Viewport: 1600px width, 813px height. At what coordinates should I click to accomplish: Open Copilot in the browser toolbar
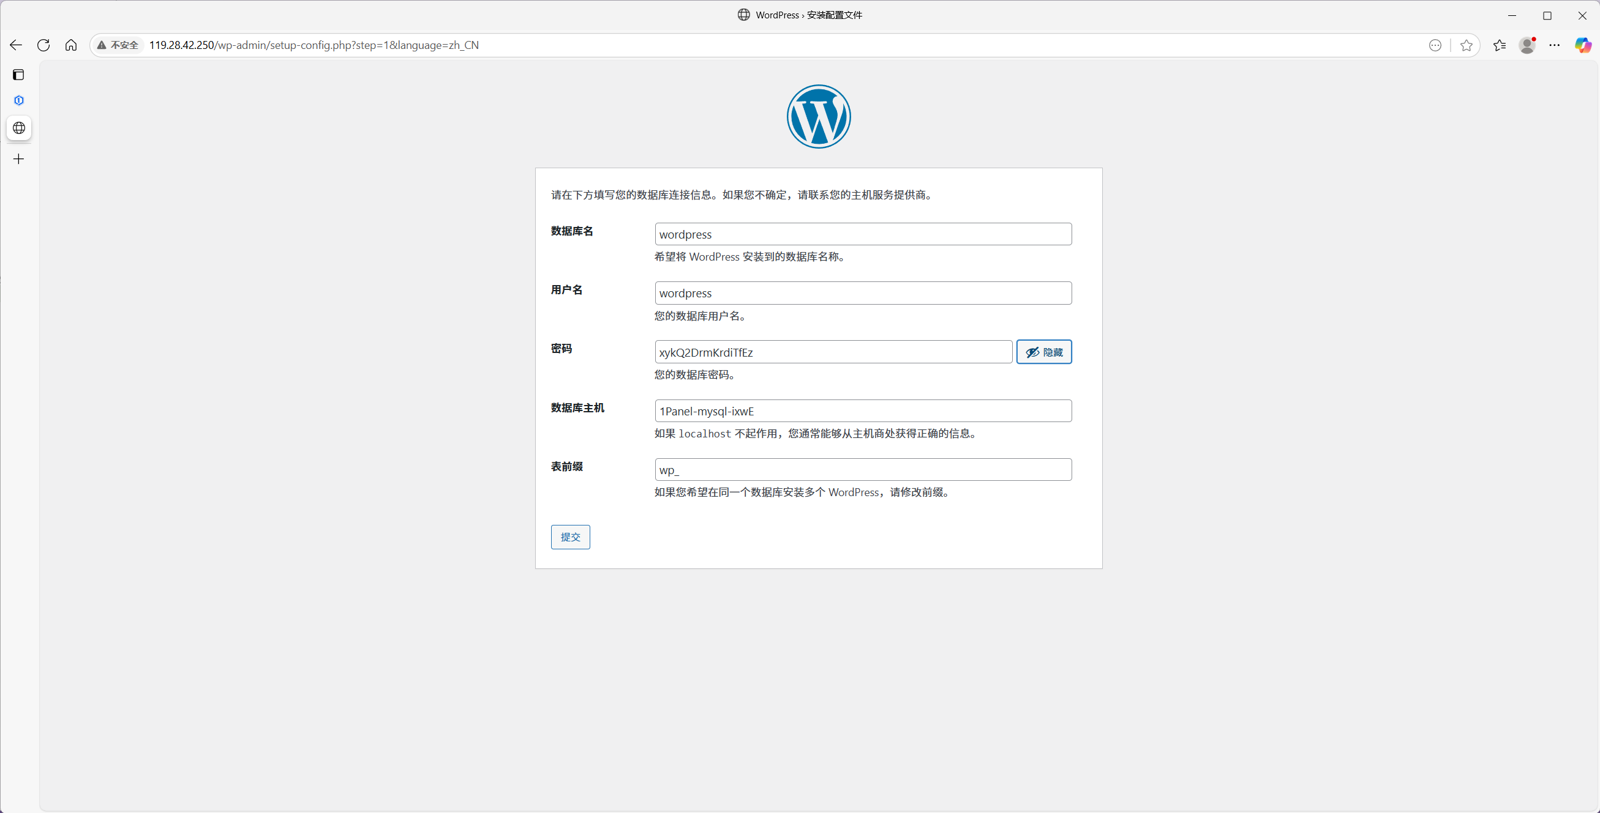(1583, 45)
